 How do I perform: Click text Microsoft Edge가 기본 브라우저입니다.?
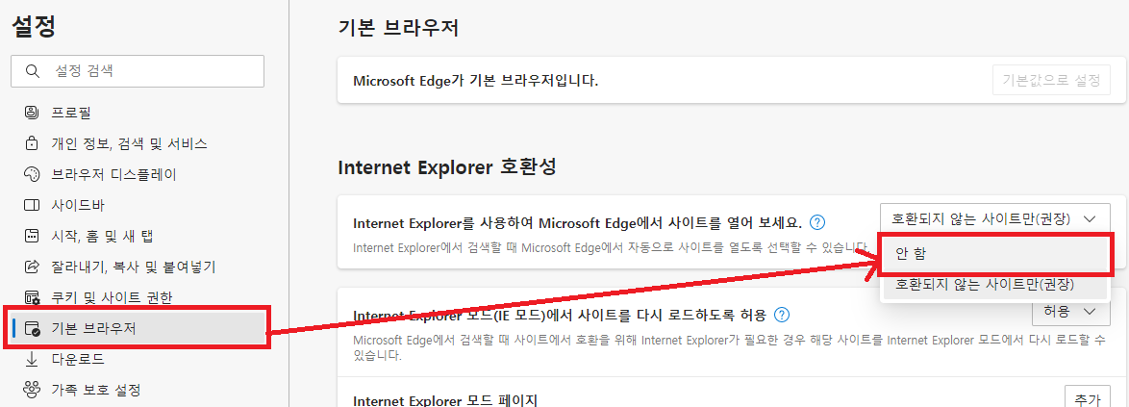pyautogui.click(x=476, y=79)
